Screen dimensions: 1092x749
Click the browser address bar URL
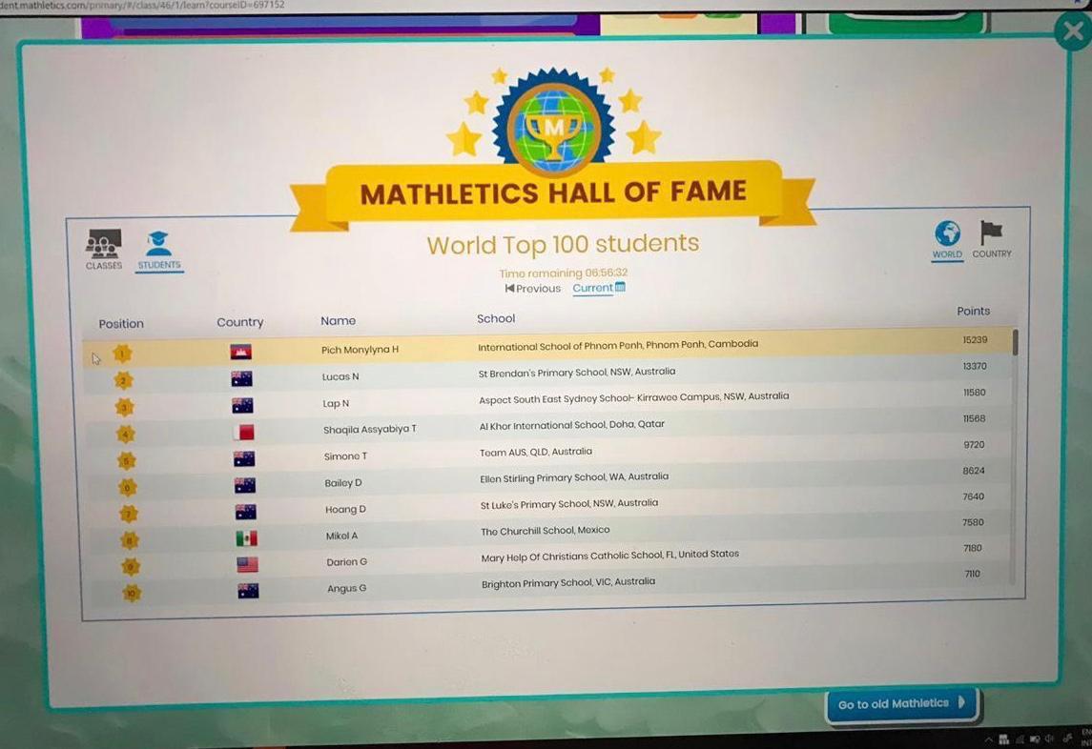point(143,5)
